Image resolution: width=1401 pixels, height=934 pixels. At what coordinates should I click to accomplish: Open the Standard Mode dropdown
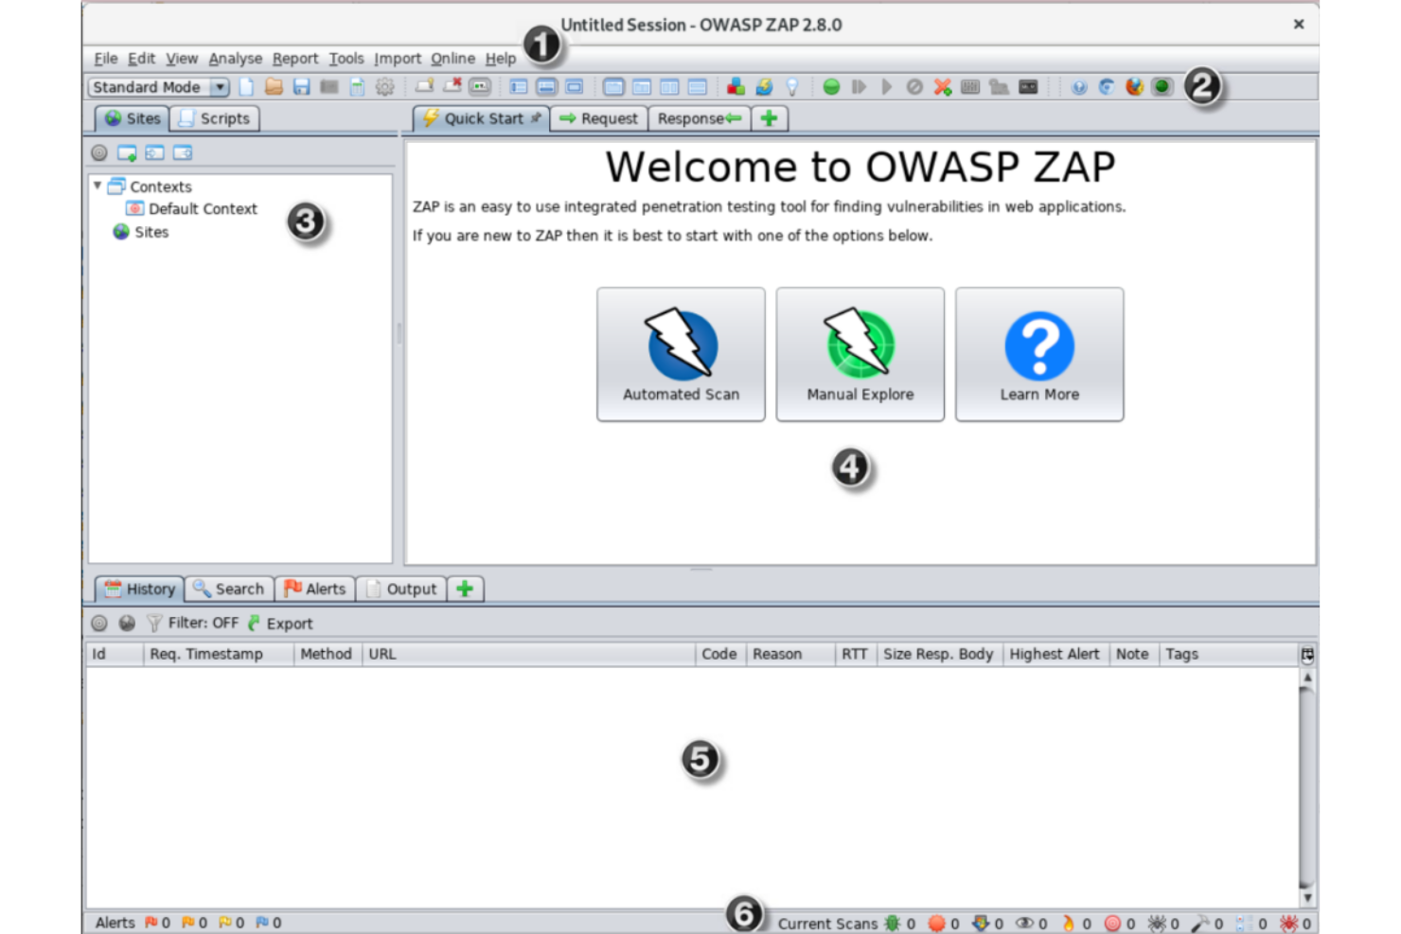coord(159,87)
